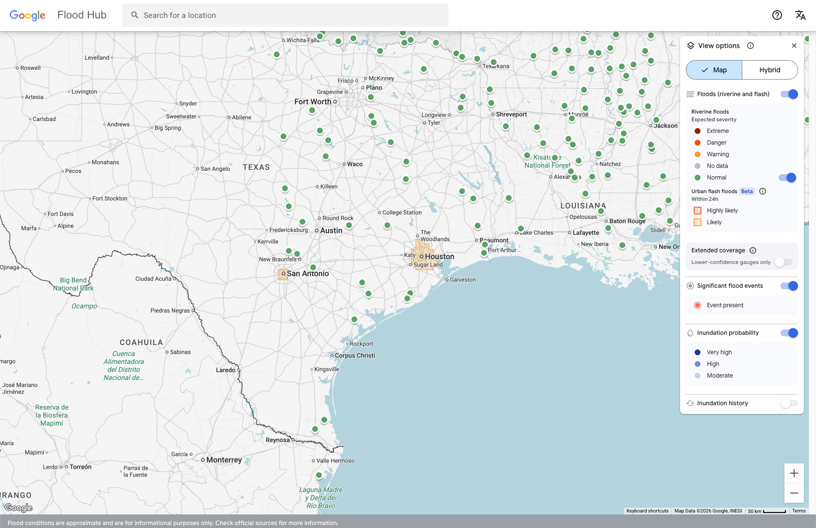
Task: Enable the Inundation history toggle
Action: click(x=789, y=403)
